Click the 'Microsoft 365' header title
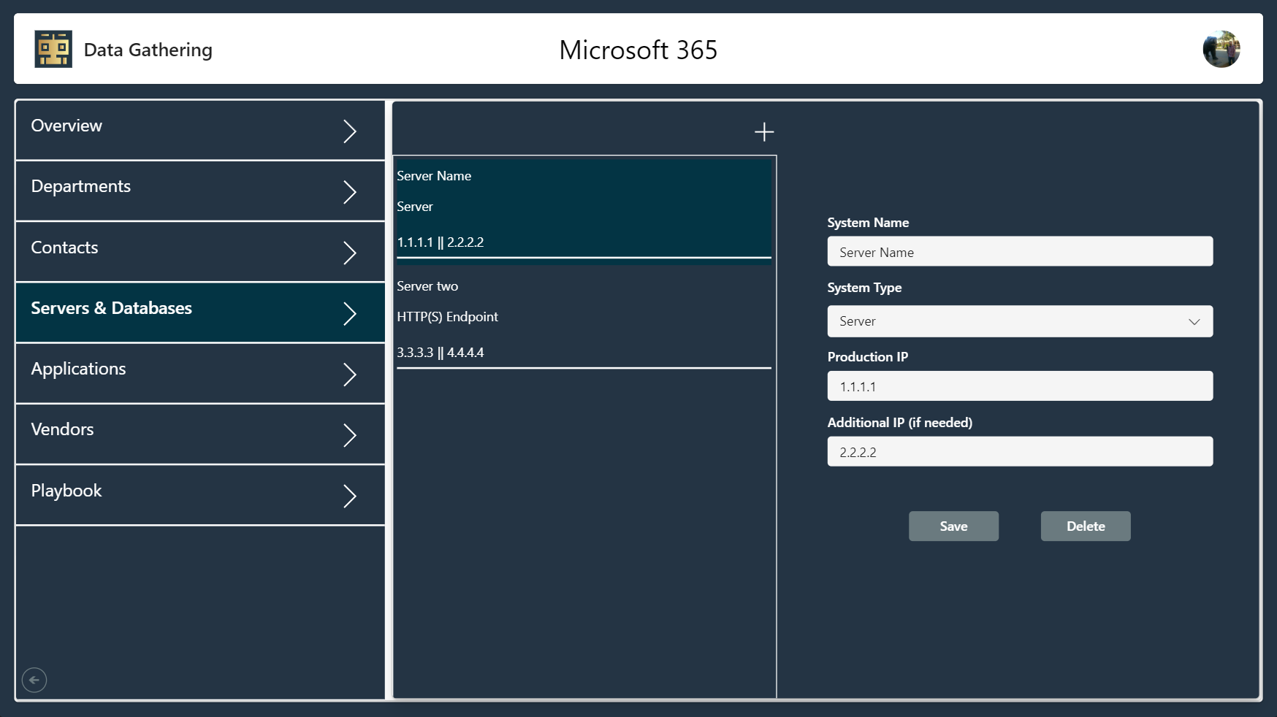Screen dimensions: 1277x717 638,50
